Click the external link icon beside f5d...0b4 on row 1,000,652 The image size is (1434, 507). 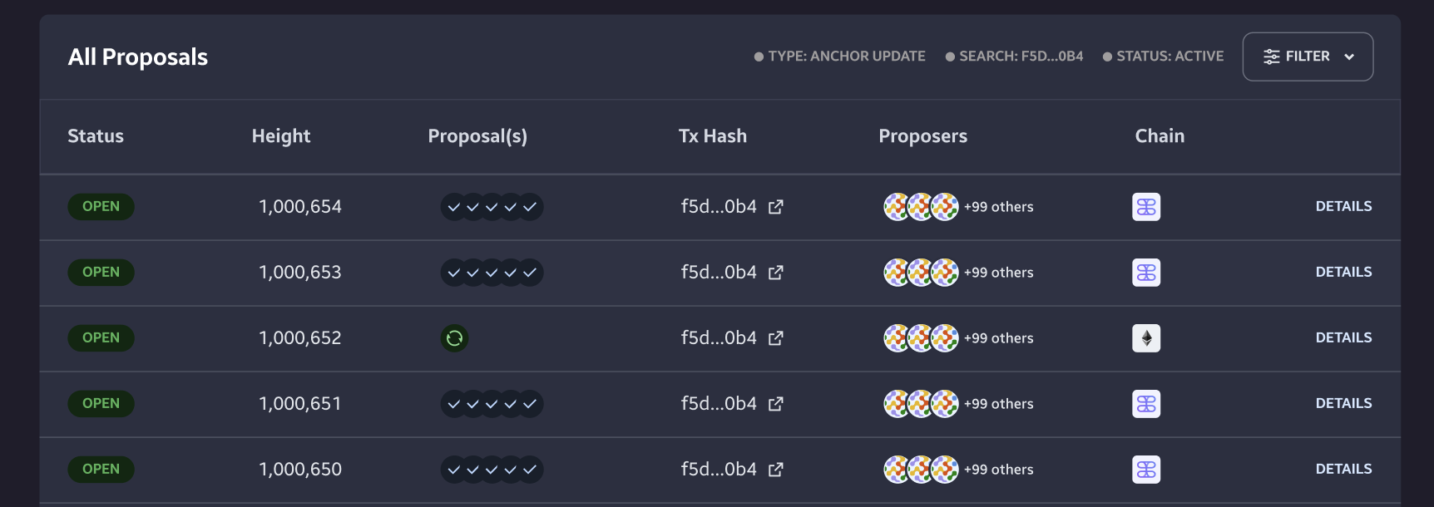pyautogui.click(x=775, y=338)
